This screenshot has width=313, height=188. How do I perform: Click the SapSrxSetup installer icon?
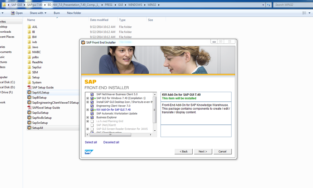point(29,123)
